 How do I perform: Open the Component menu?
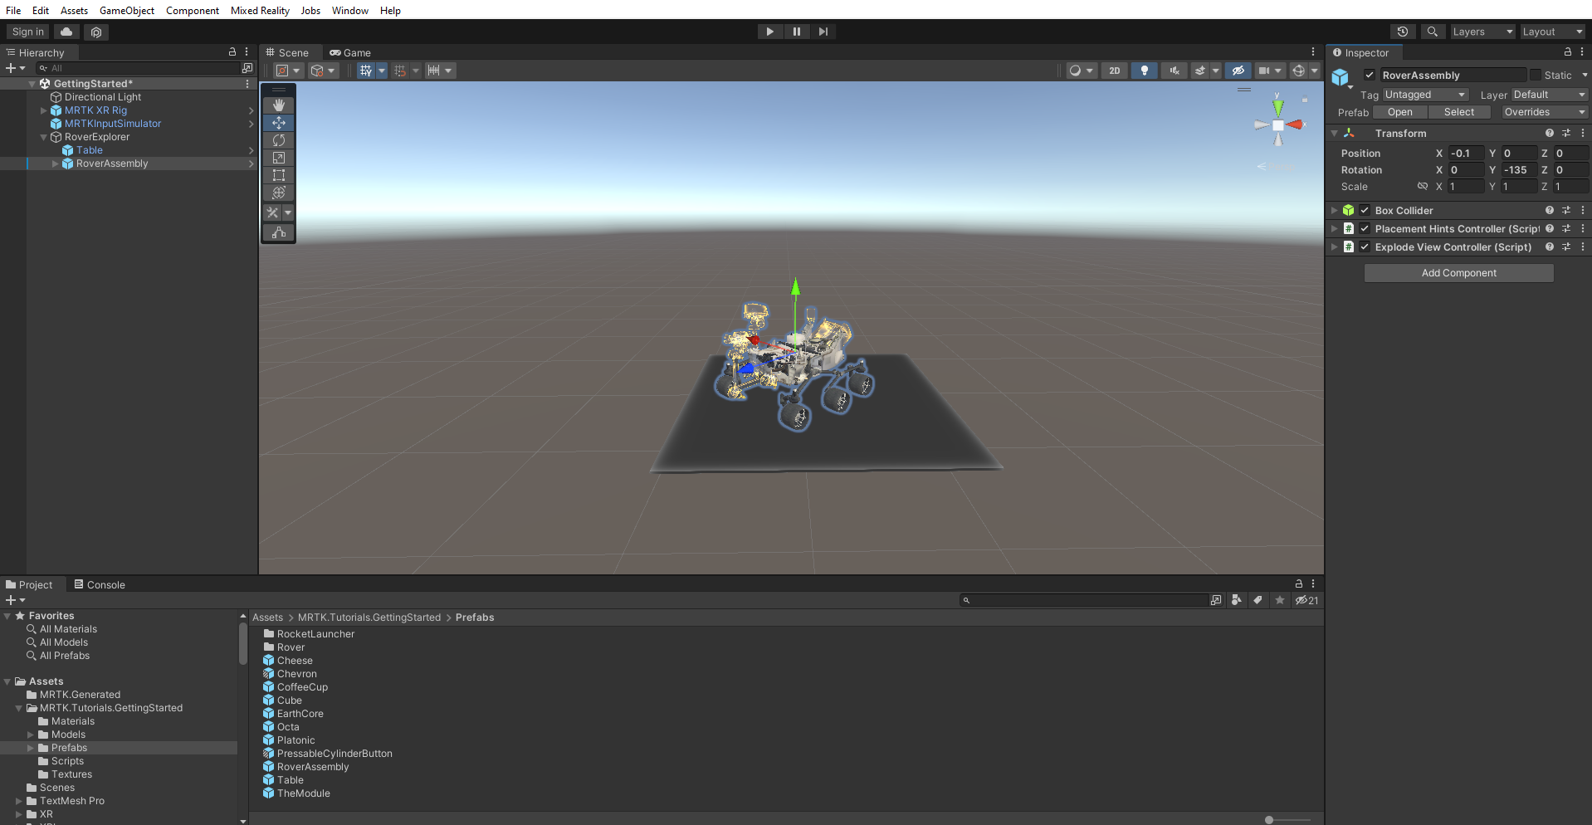(x=193, y=10)
